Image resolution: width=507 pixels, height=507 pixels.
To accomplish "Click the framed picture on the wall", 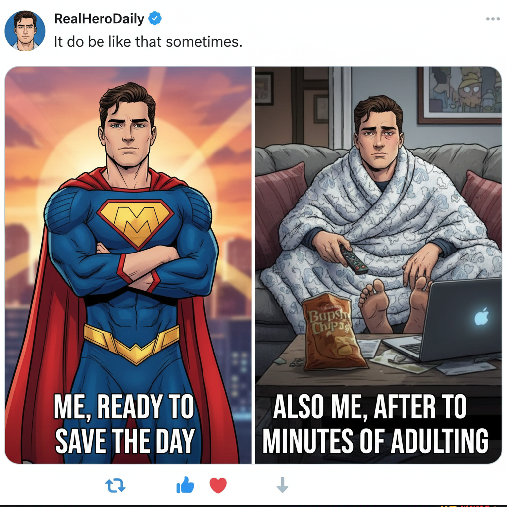I will click(x=458, y=94).
